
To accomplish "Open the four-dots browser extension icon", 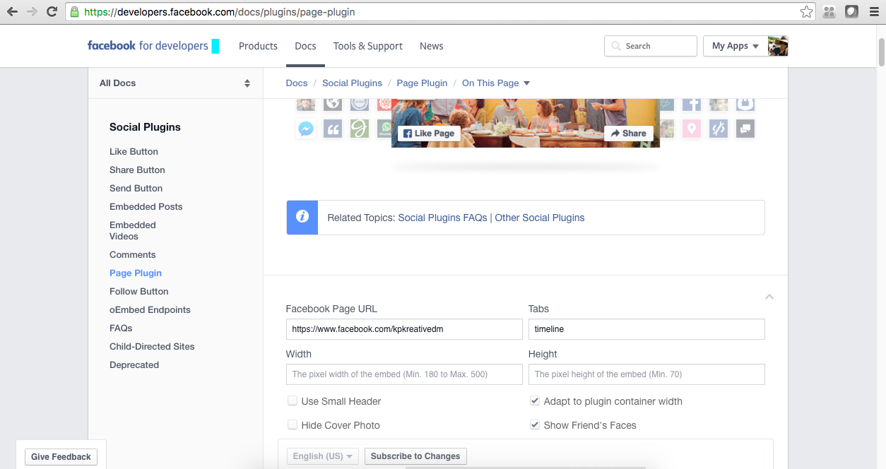I will 829,12.
